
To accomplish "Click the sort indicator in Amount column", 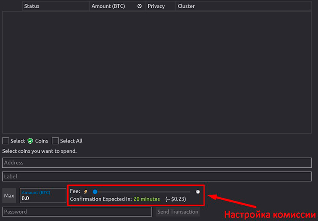I will pos(139,6).
